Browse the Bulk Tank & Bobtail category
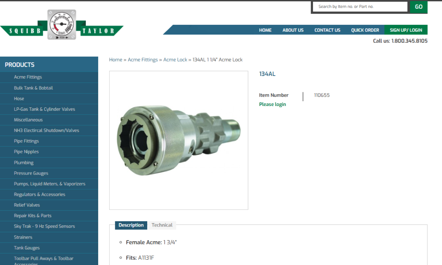Screen dimensions: 442x265 pyautogui.click(x=33, y=88)
